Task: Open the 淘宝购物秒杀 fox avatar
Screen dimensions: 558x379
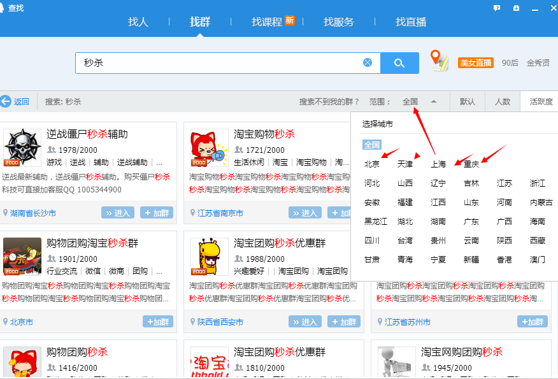Action: point(209,147)
